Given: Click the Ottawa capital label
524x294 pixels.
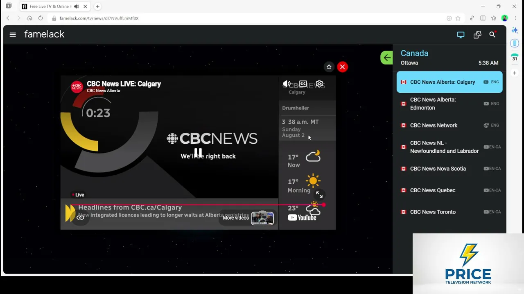Looking at the screenshot, I should click(x=409, y=63).
